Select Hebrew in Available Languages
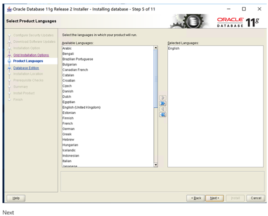This screenshot has height=216, width=268. 108,140
